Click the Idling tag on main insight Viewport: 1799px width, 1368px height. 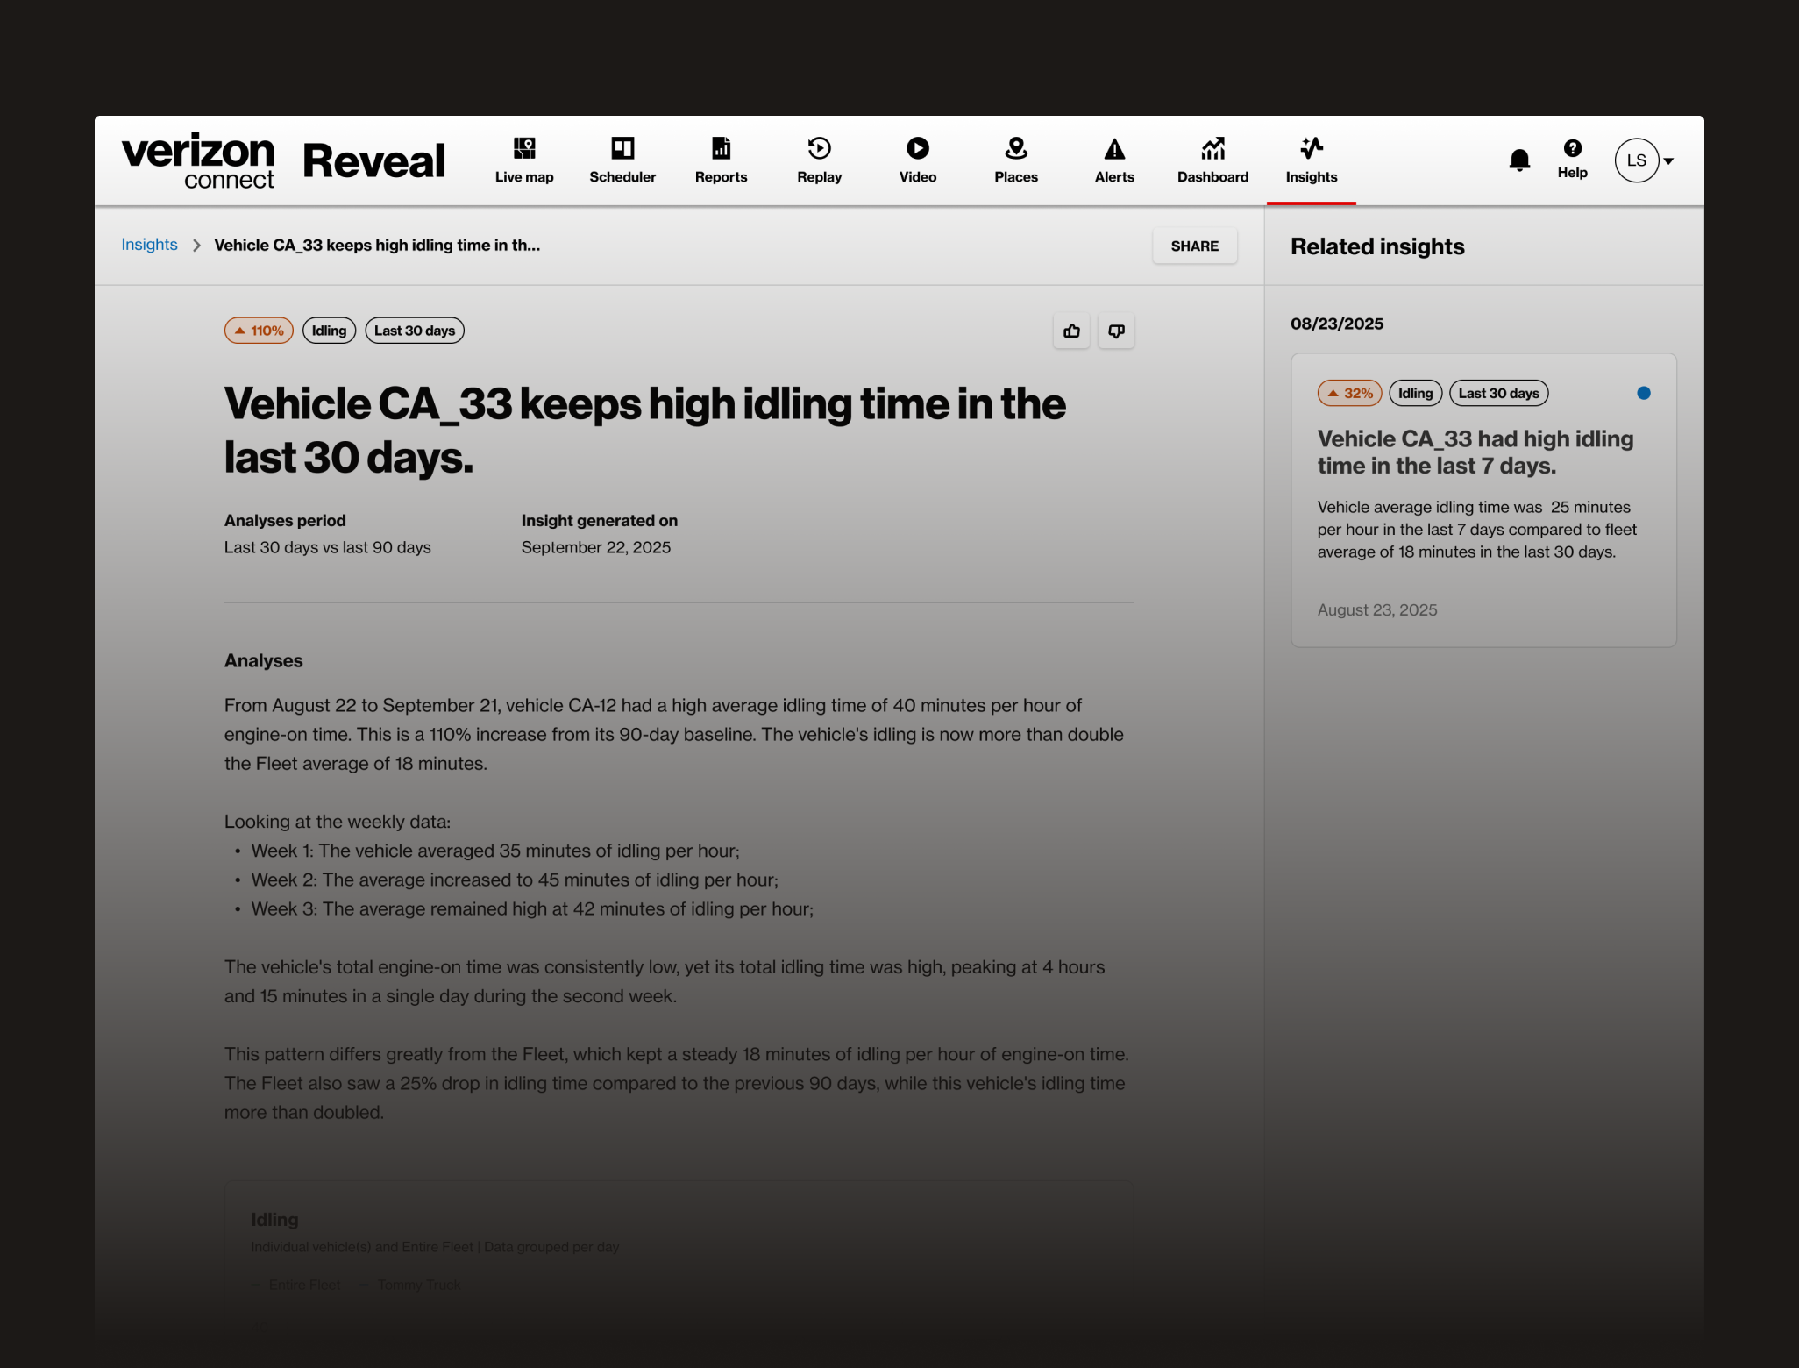(329, 331)
